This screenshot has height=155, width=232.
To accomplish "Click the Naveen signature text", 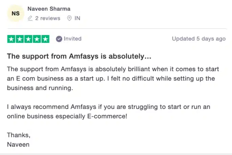I will [x=18, y=145].
